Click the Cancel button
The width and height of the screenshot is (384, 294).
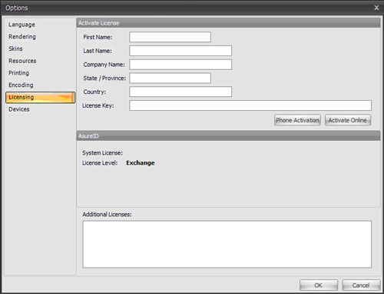pos(361,286)
